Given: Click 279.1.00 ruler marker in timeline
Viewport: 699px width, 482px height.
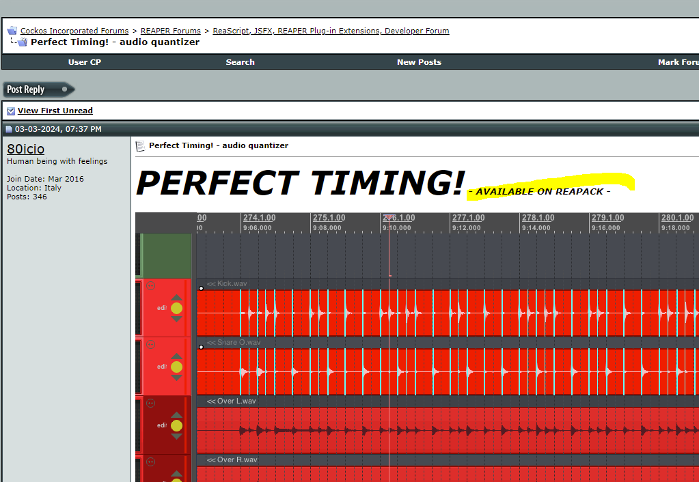Looking at the screenshot, I should click(607, 218).
